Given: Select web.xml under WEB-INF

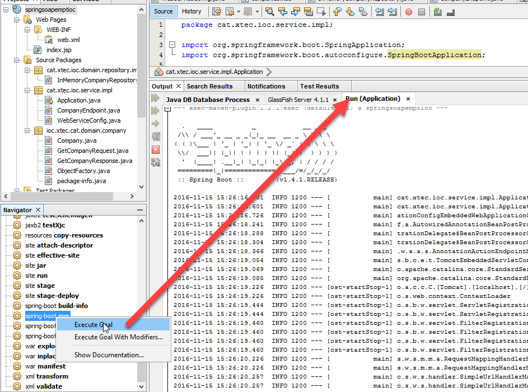Looking at the screenshot, I should [x=68, y=40].
